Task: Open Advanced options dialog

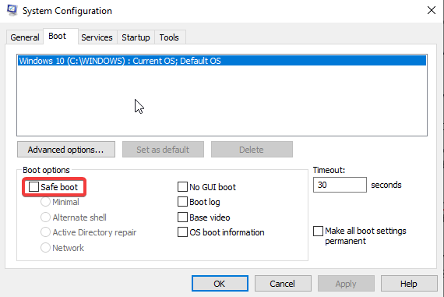Action: [x=66, y=150]
